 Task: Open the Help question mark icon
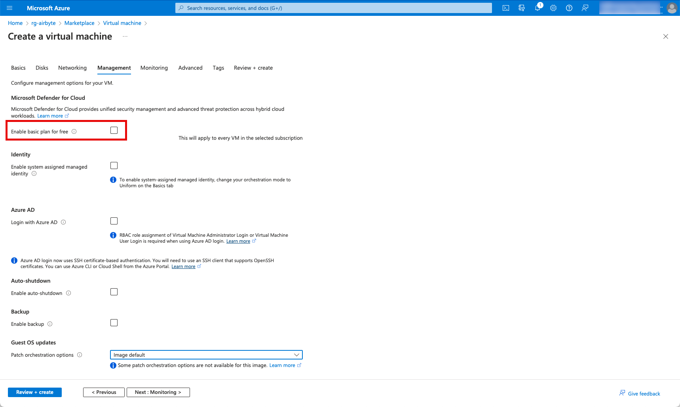click(569, 8)
